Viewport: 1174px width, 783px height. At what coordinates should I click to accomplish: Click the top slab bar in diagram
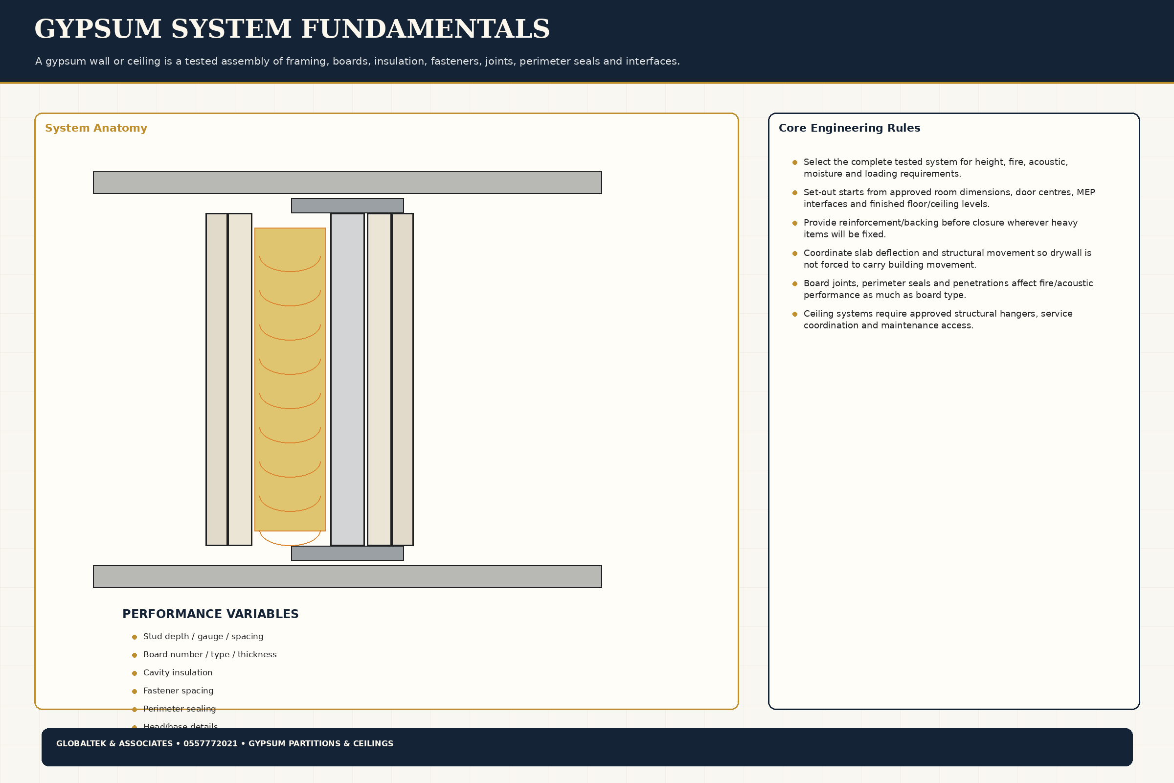[x=347, y=183]
